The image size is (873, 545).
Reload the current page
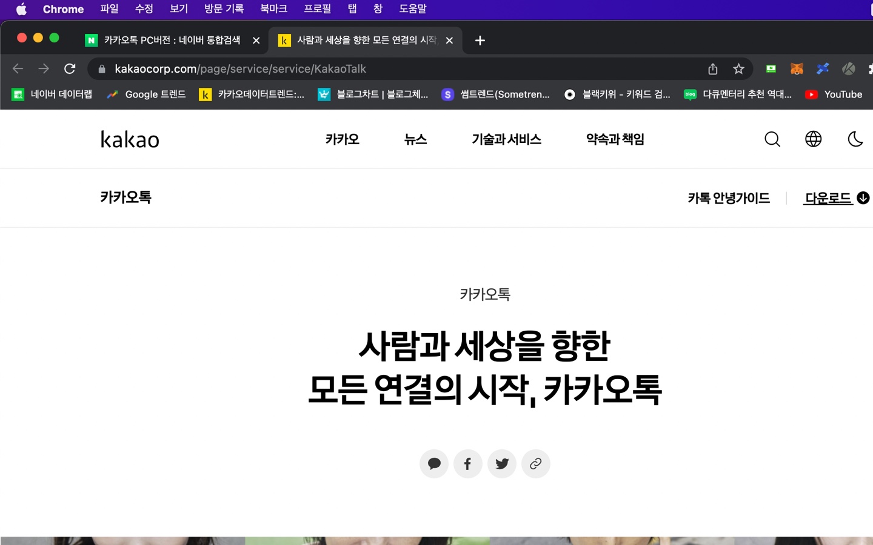70,68
